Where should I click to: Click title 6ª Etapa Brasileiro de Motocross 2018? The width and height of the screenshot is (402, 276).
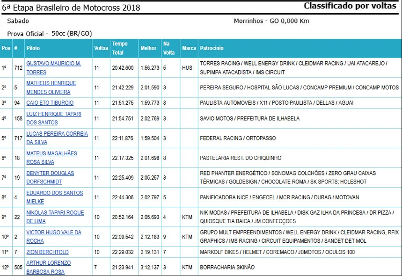tap(71, 7)
